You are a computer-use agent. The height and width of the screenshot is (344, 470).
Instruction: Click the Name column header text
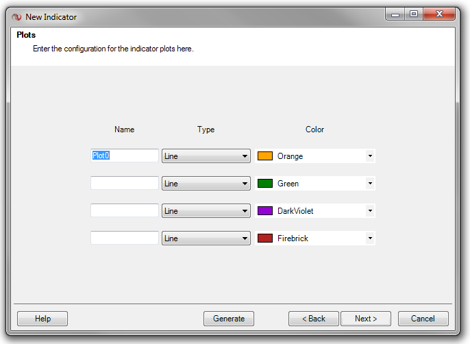pos(125,130)
